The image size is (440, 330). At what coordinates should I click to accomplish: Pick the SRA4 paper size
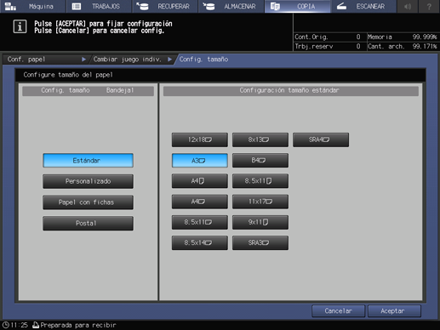(321, 139)
